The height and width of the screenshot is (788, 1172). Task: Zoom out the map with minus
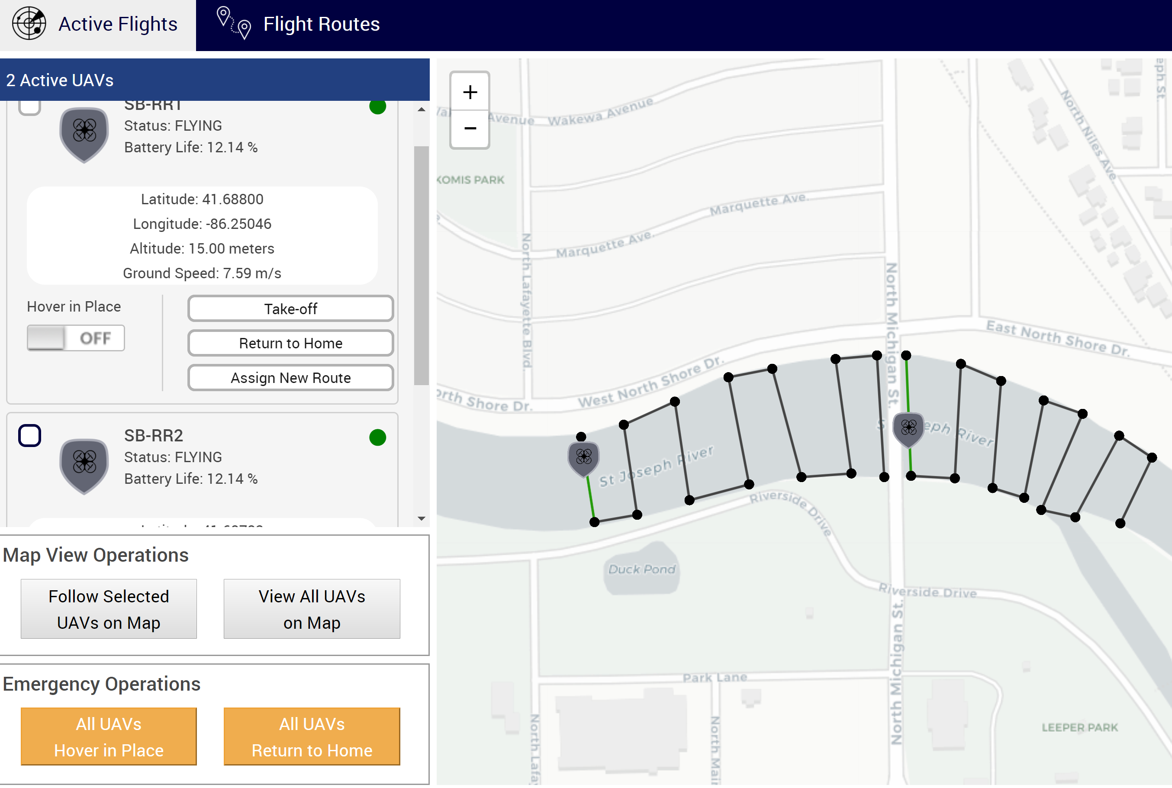pos(470,129)
